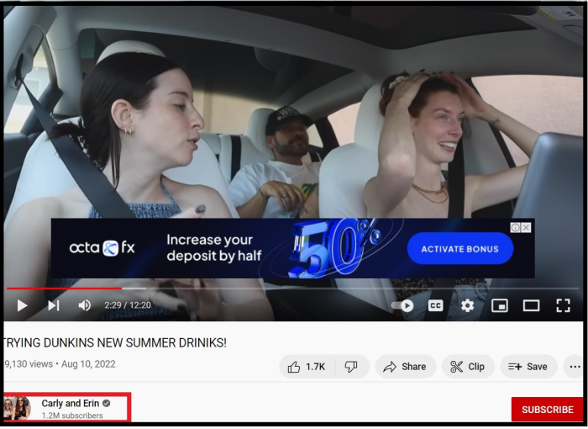
Task: Play the video
Action: click(x=22, y=305)
